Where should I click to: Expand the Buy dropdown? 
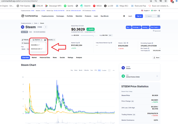pyautogui.click(x=128, y=27)
